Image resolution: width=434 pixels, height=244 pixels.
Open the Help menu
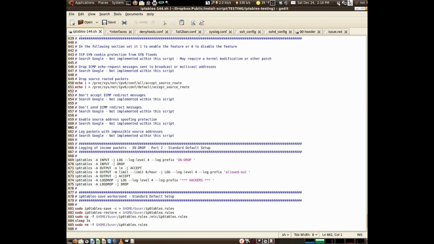150,14
